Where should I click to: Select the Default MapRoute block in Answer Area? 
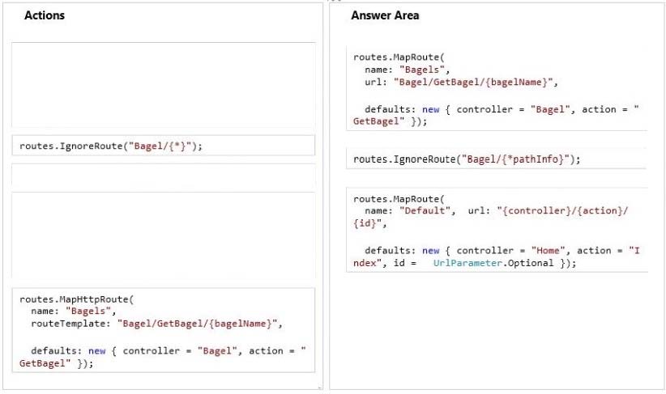click(497, 230)
